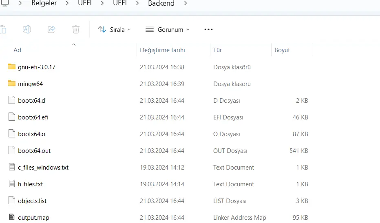The height and width of the screenshot is (223, 380).
Task: Click the computer icon in address bar
Action: (4, 3)
